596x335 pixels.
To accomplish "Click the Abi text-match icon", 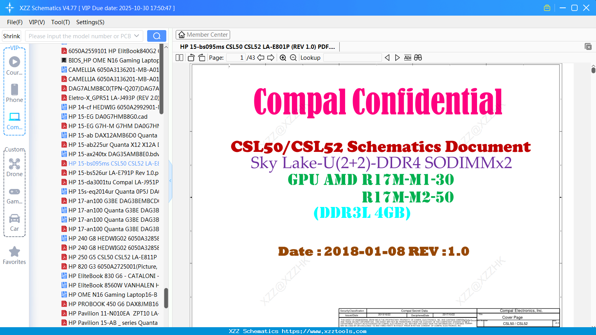I will pyautogui.click(x=407, y=57).
